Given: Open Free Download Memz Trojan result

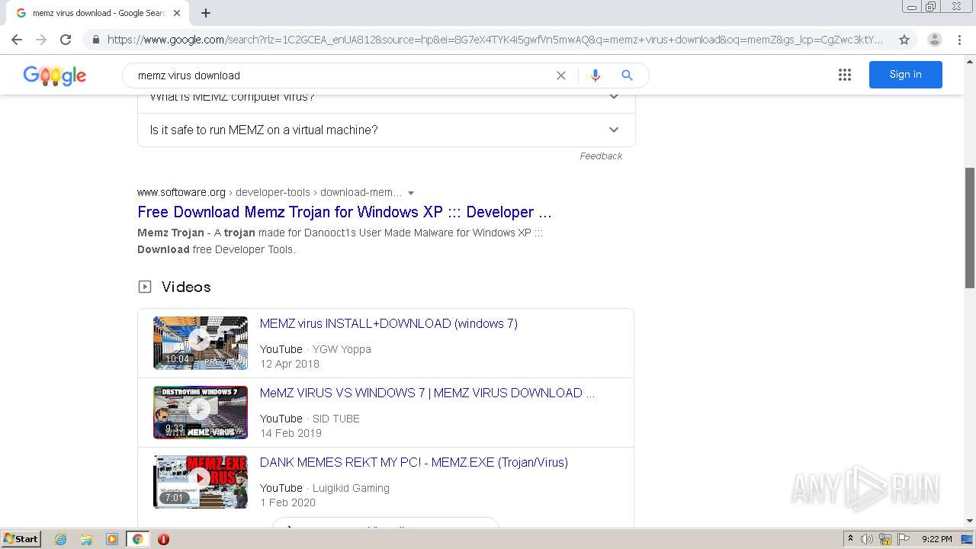Looking at the screenshot, I should (345, 212).
